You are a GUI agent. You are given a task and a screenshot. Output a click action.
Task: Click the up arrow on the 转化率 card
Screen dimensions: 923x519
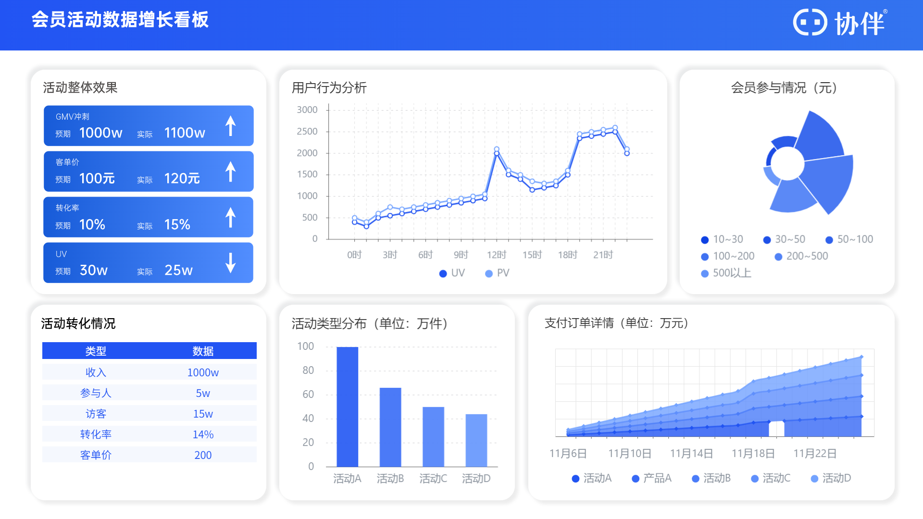tap(231, 217)
